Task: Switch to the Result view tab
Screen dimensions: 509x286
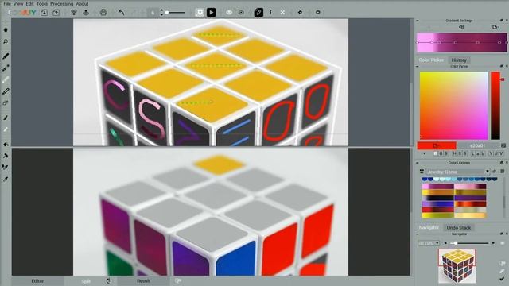Action: tap(143, 281)
